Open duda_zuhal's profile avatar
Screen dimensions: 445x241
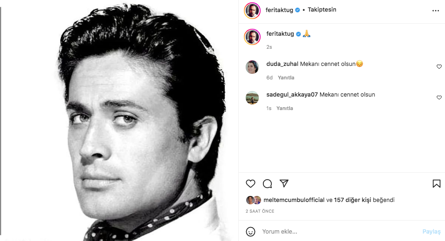coord(252,67)
